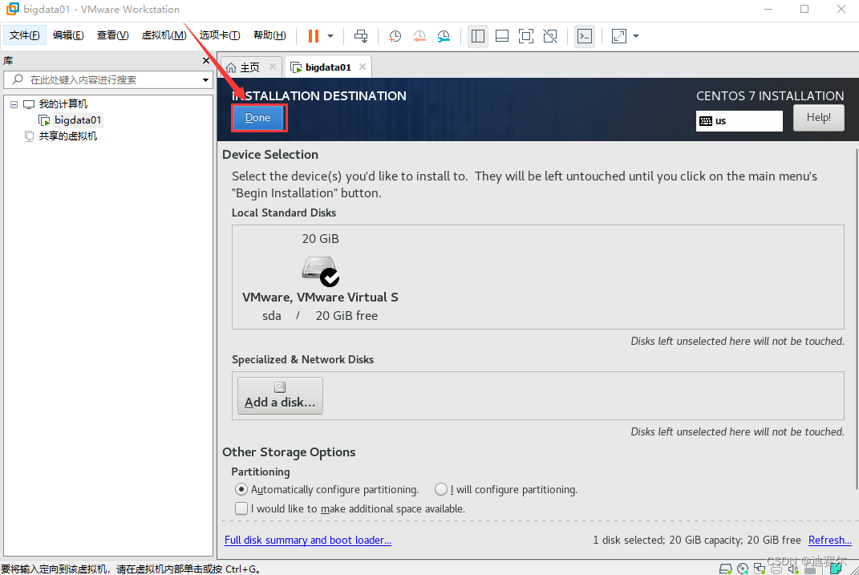Click the USB controller status icon

[x=810, y=569]
